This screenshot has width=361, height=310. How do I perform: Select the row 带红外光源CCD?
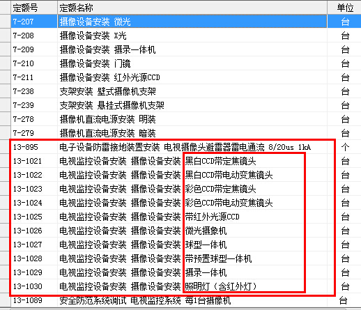[192, 217]
